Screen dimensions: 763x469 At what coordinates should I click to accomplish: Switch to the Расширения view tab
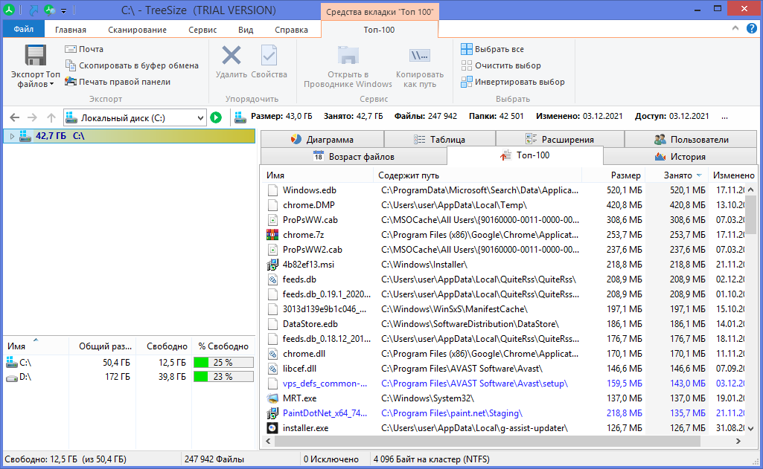click(560, 140)
